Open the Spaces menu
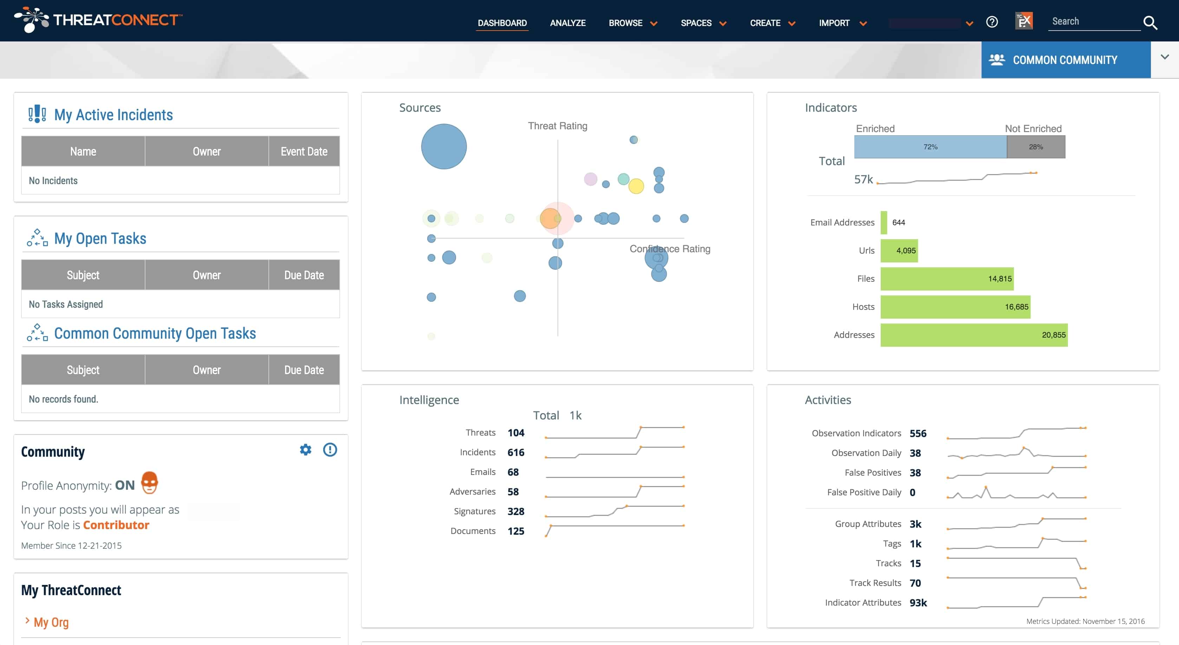This screenshot has height=645, width=1179. [696, 23]
